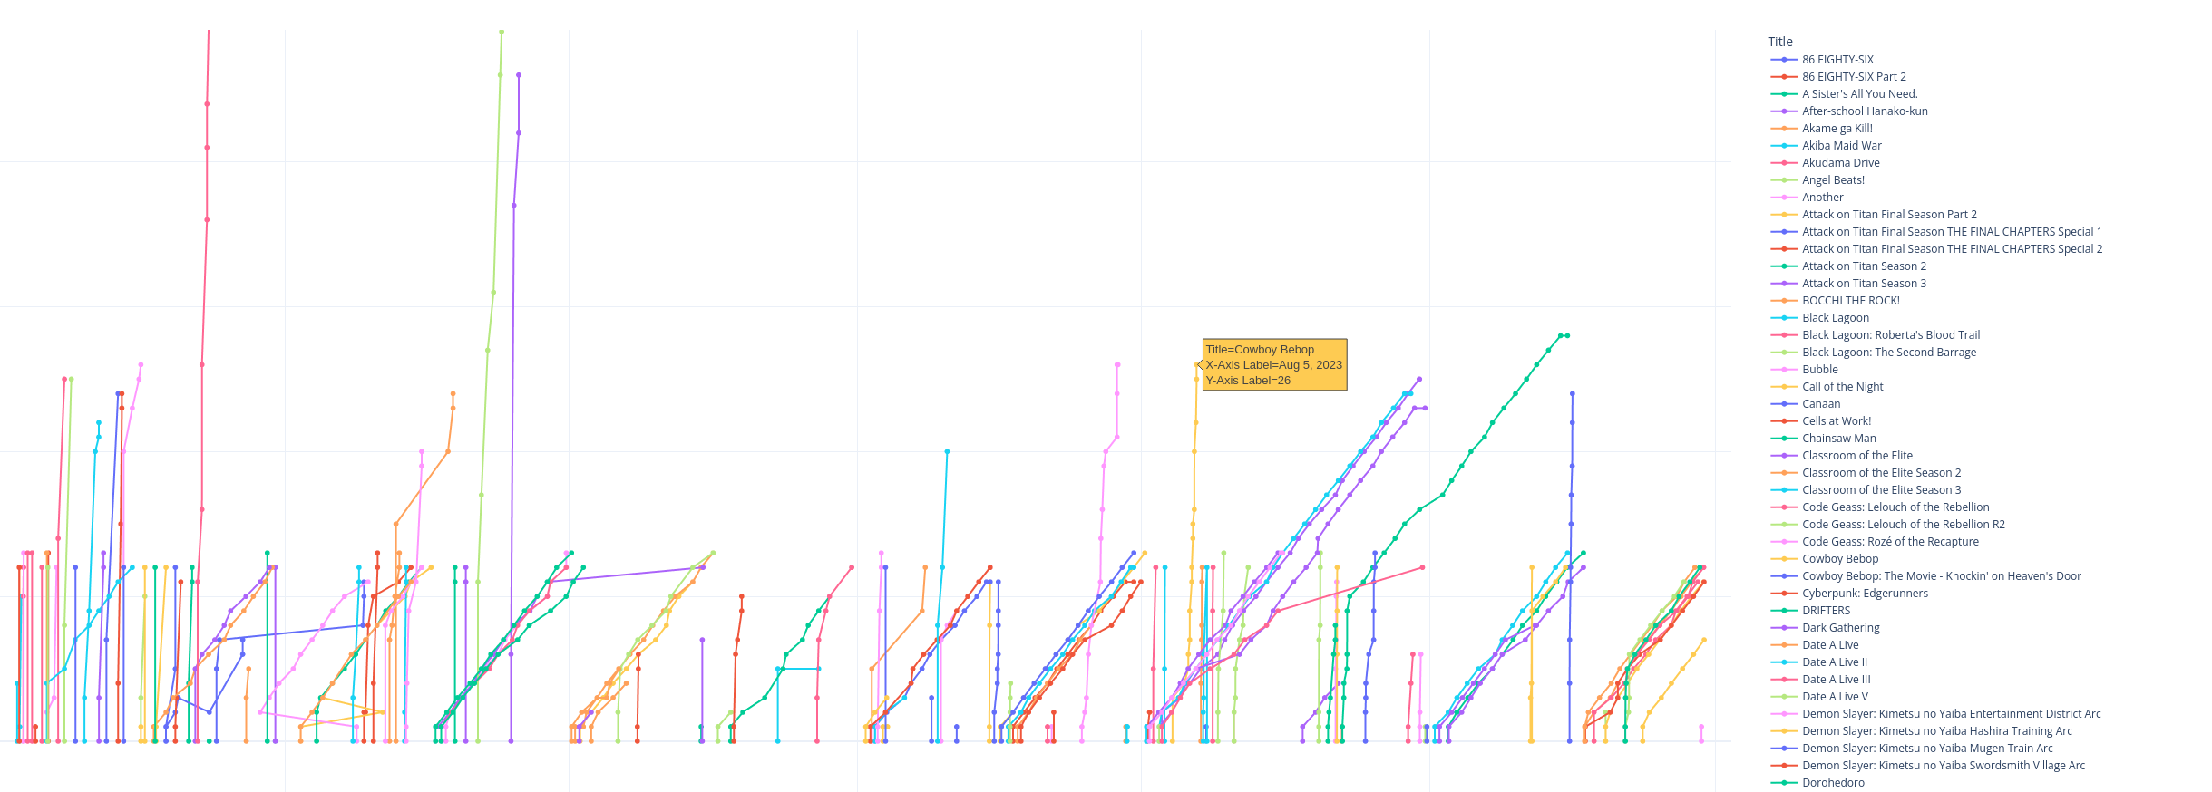Click Attack on Titan Season 3 legend

click(1848, 284)
